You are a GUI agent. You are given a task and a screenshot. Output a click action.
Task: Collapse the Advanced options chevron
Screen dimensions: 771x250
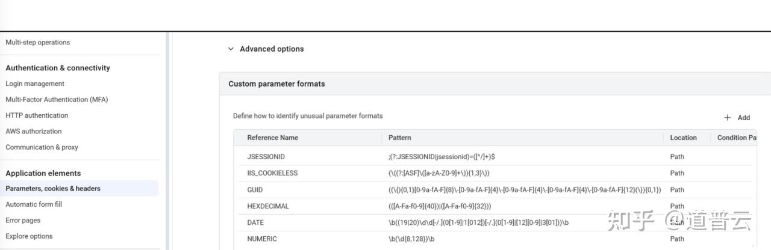[231, 49]
